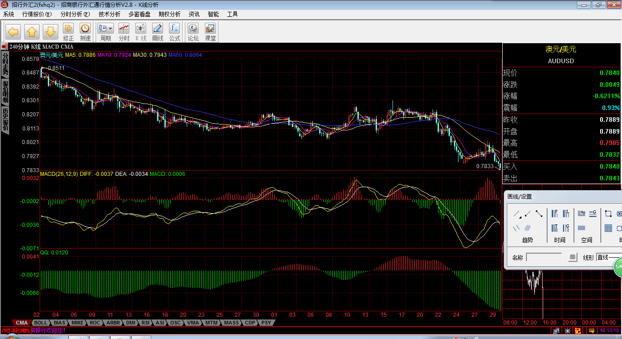622x339 pixels.
Task: Click the yellow up arrow toolbar button
Action: coord(31,32)
